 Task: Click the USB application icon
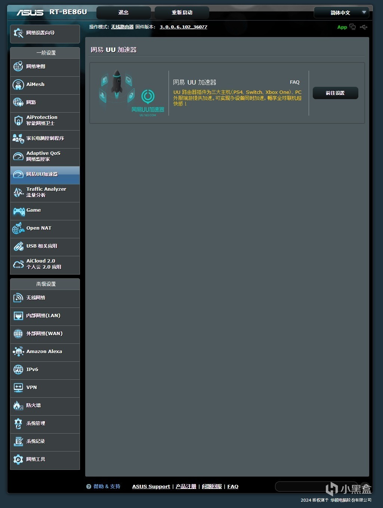[x=18, y=246]
